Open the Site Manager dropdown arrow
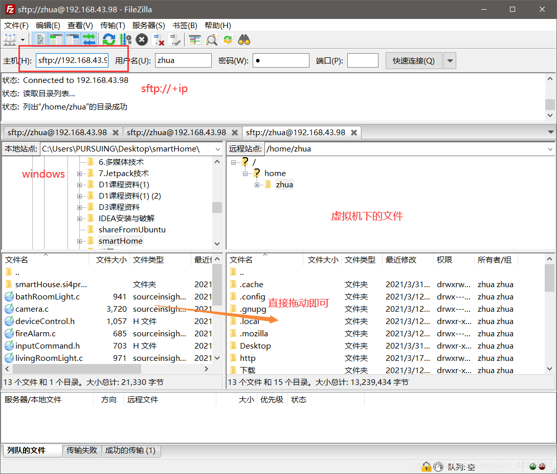Screen dimensions: 557x474 click(x=23, y=39)
